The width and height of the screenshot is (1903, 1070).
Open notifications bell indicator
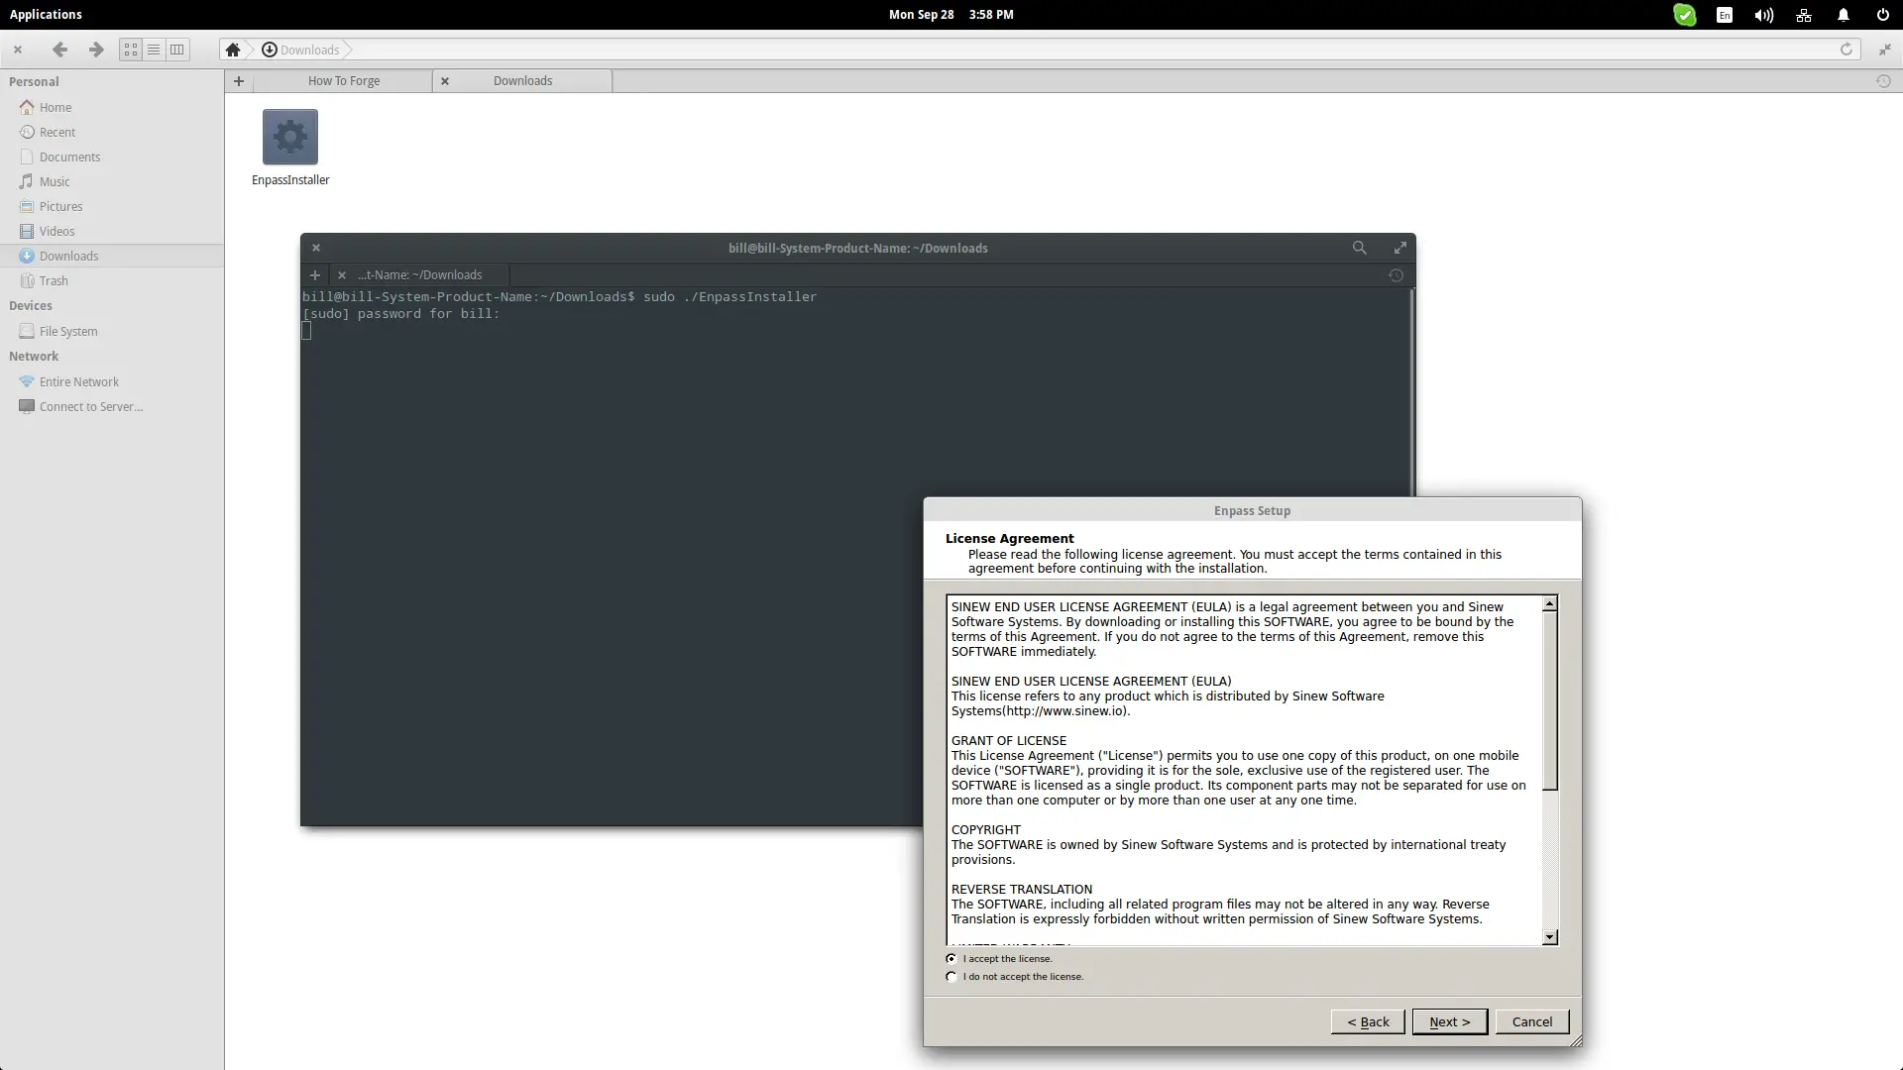[1844, 15]
